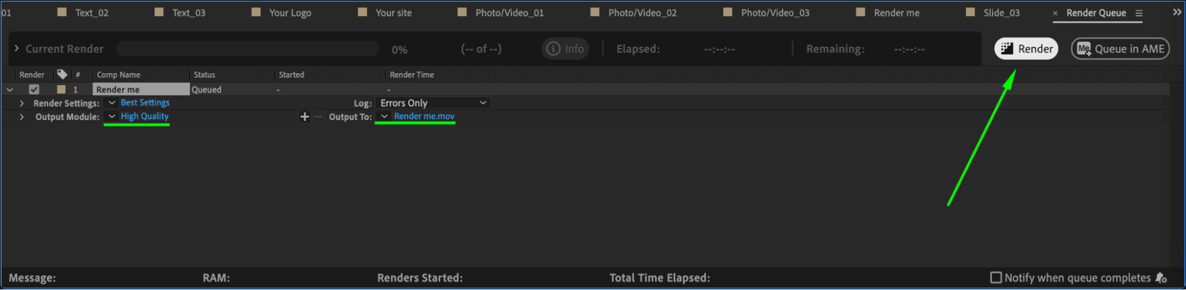Expand the Current Render details
Screen dimensions: 1186x290
(17, 49)
